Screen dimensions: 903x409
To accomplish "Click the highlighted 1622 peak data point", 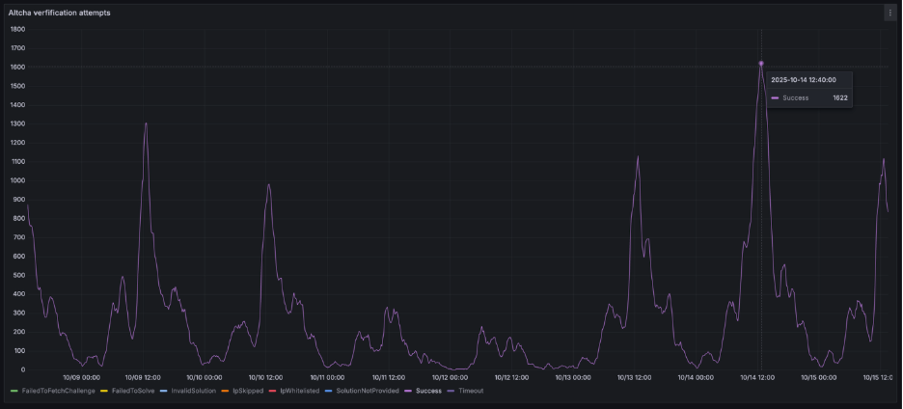I will [760, 64].
